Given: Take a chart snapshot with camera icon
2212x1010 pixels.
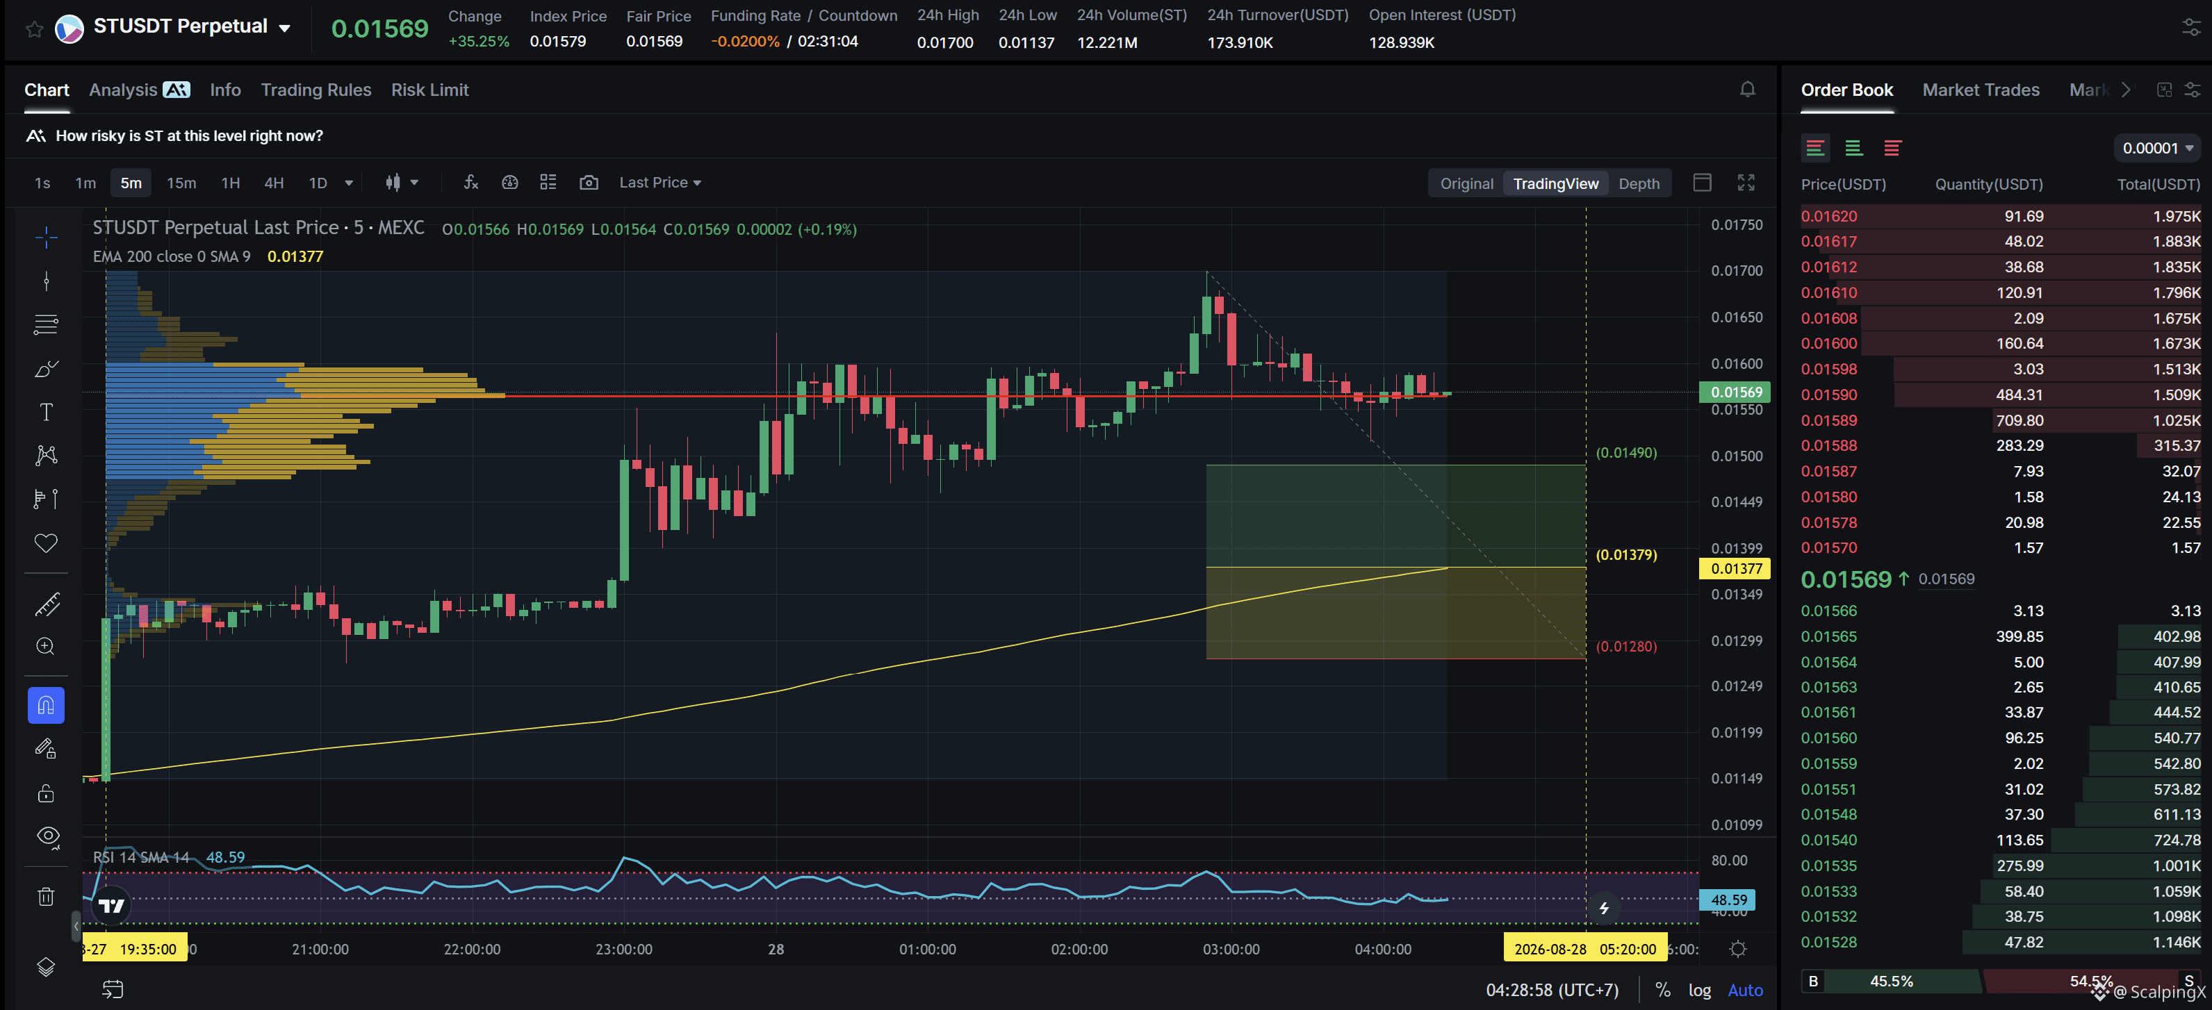Looking at the screenshot, I should (x=588, y=182).
